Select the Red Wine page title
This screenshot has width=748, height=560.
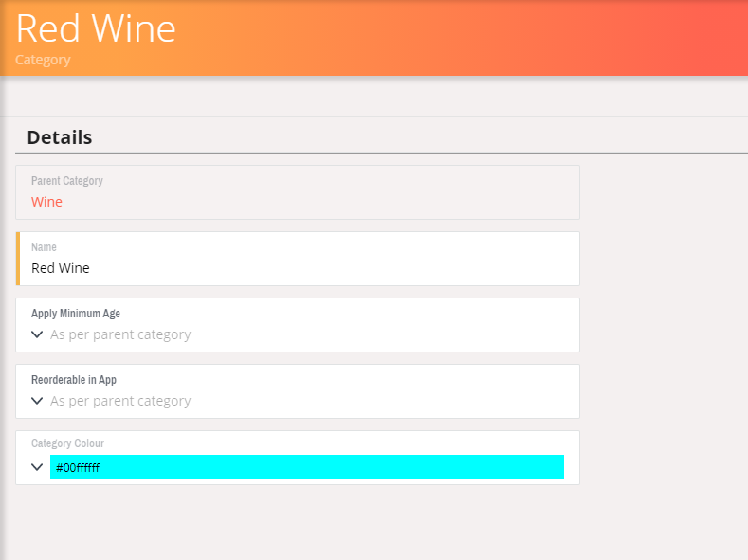[96, 28]
